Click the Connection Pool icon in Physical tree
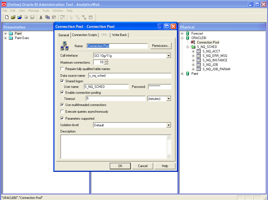Screen dimensions: 268x200 (193, 42)
